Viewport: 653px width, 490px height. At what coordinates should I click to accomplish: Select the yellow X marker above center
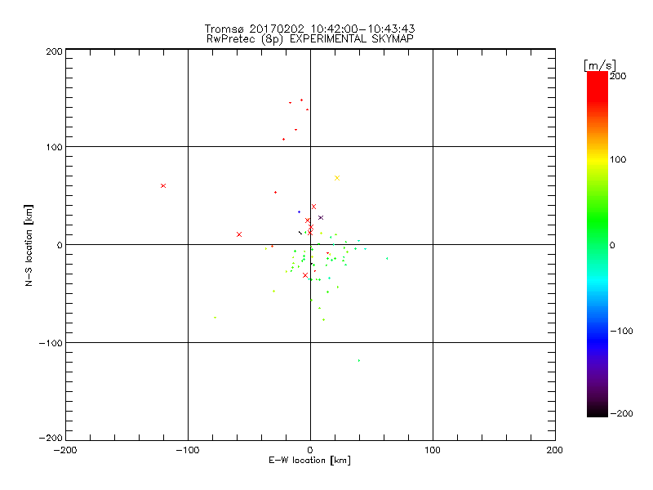coord(337,178)
